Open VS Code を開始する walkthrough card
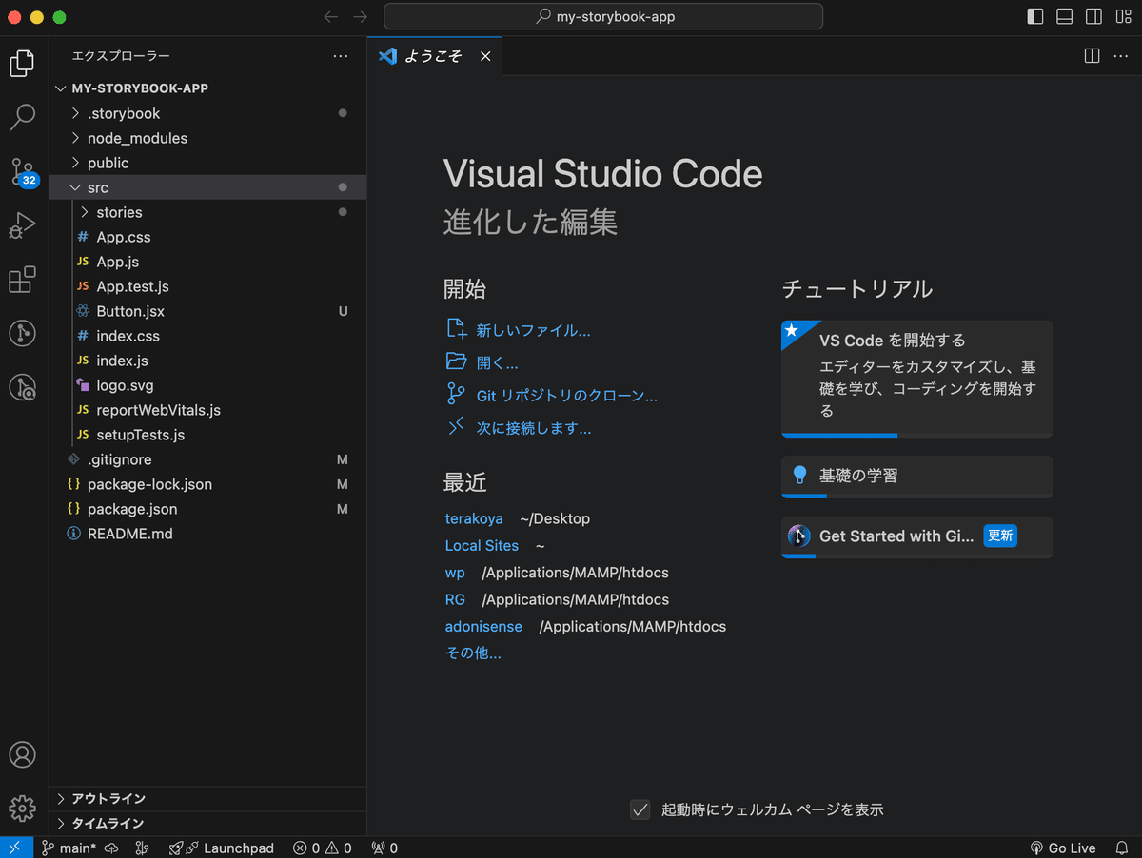1142x858 pixels. tap(917, 379)
